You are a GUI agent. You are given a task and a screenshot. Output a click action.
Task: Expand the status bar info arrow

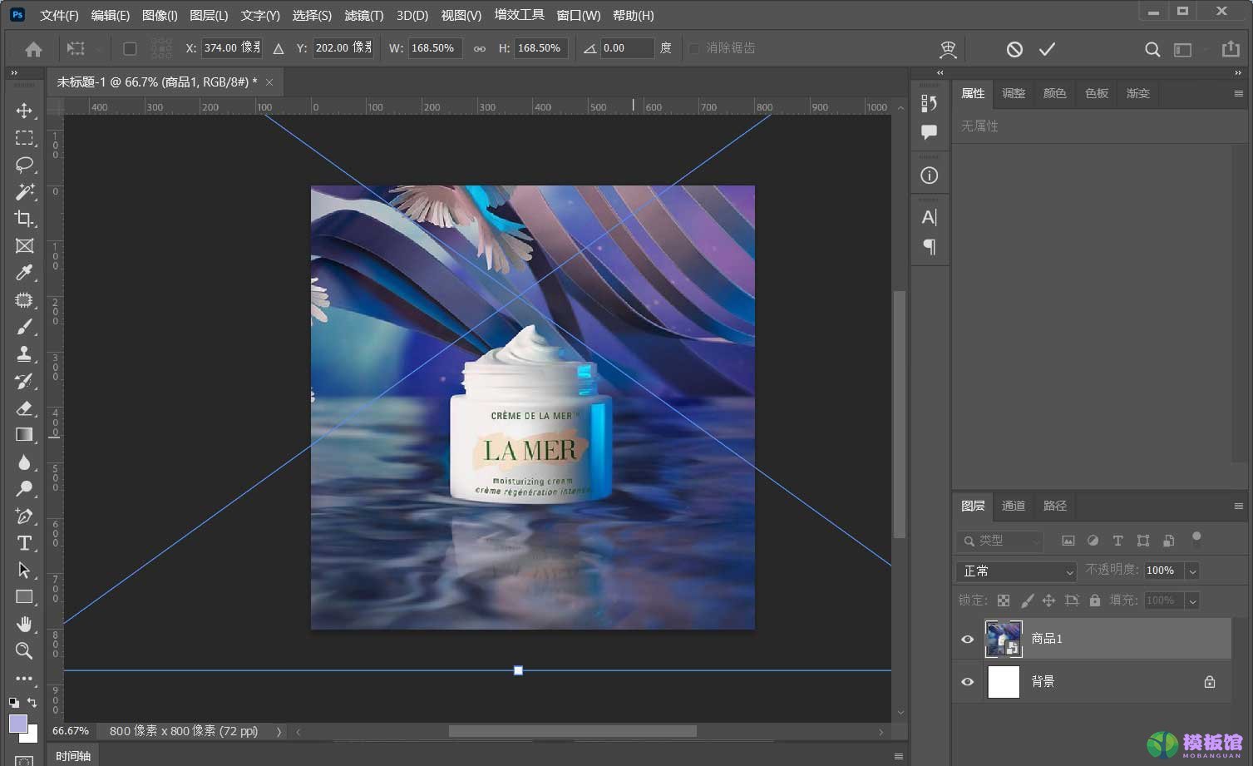[x=279, y=732]
